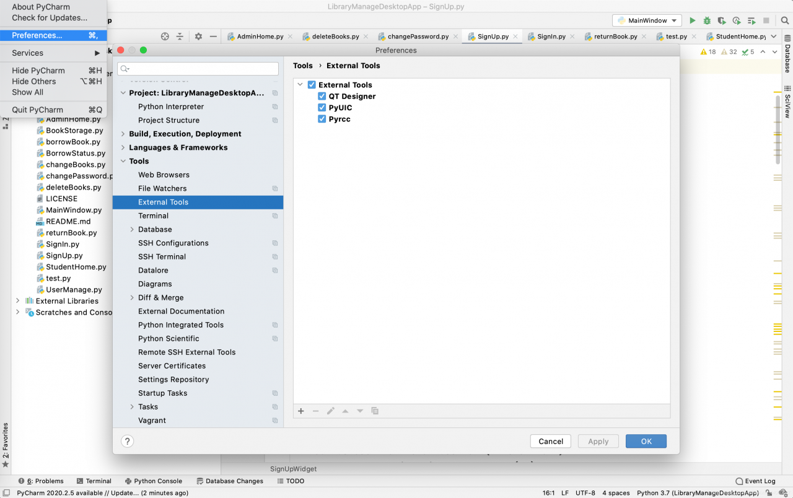Run with coverage shield icon

point(722,20)
